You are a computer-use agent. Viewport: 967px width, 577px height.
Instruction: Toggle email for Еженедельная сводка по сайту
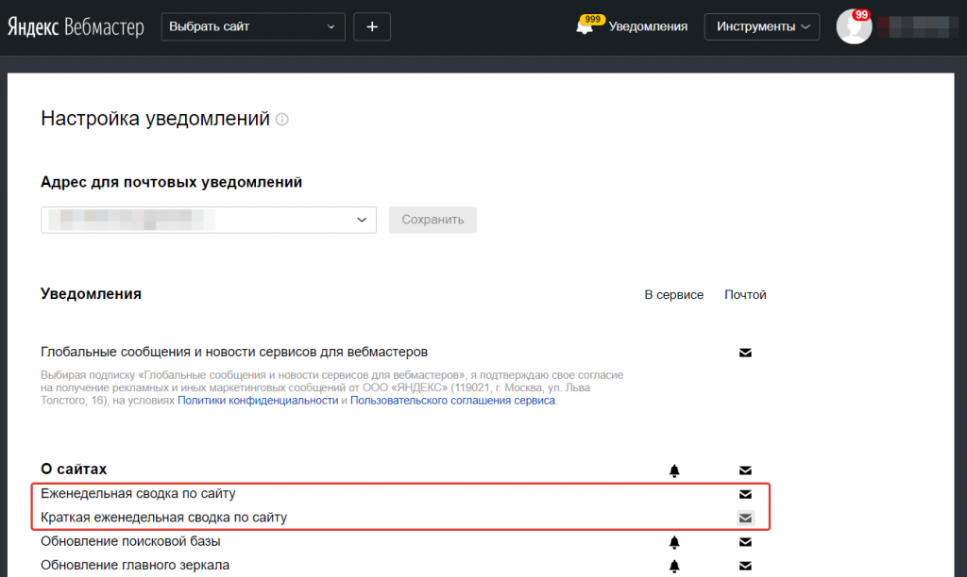tap(745, 494)
